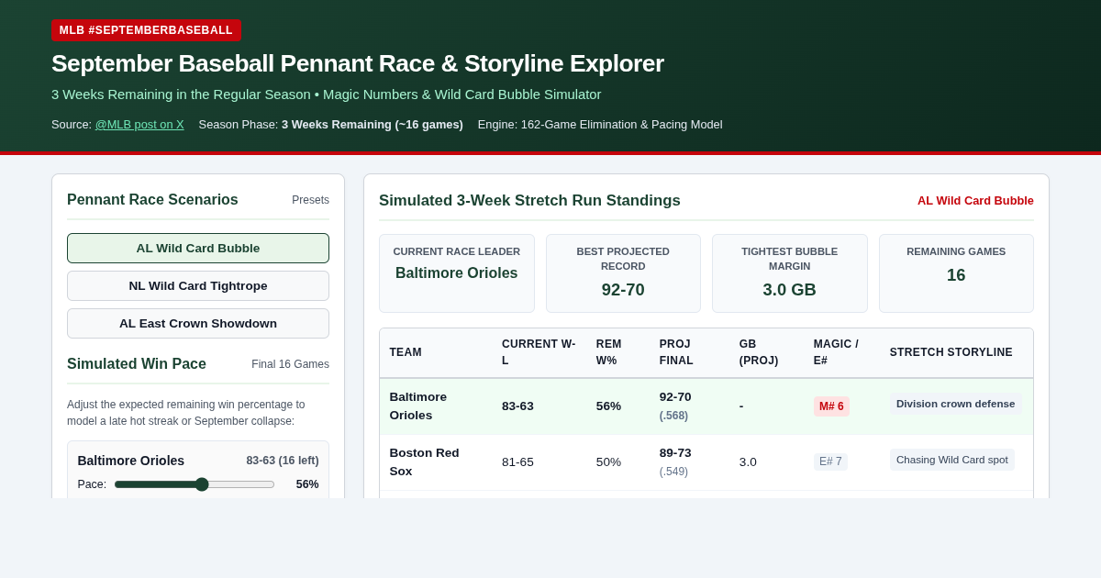
Task: Click the GB (PROJ) column header
Action: tap(759, 352)
